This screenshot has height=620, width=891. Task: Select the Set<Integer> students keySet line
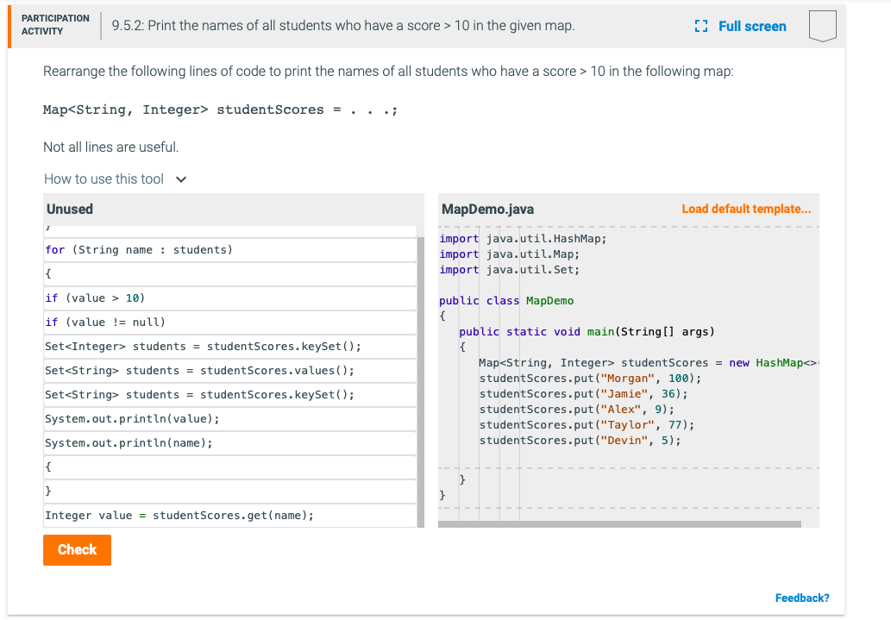pyautogui.click(x=203, y=347)
